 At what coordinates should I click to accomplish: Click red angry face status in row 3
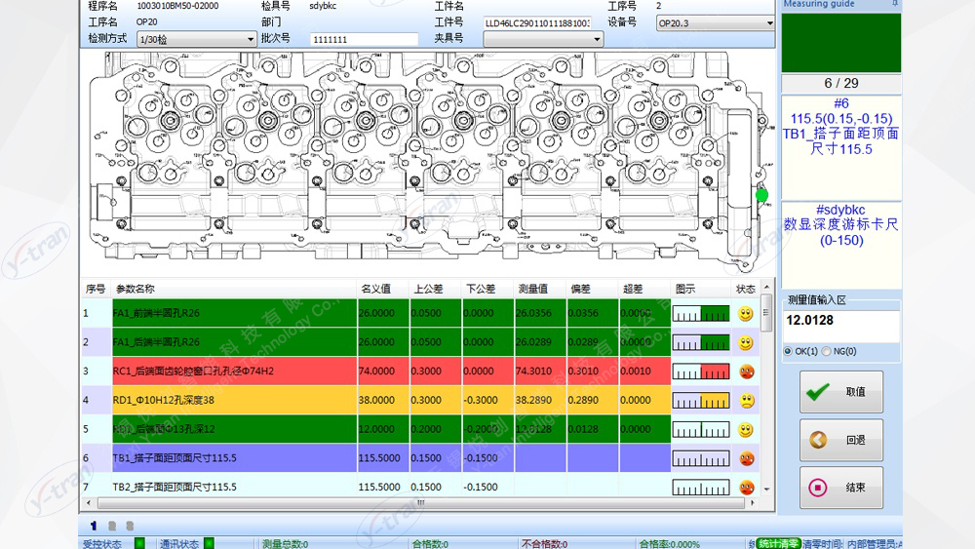point(746,372)
